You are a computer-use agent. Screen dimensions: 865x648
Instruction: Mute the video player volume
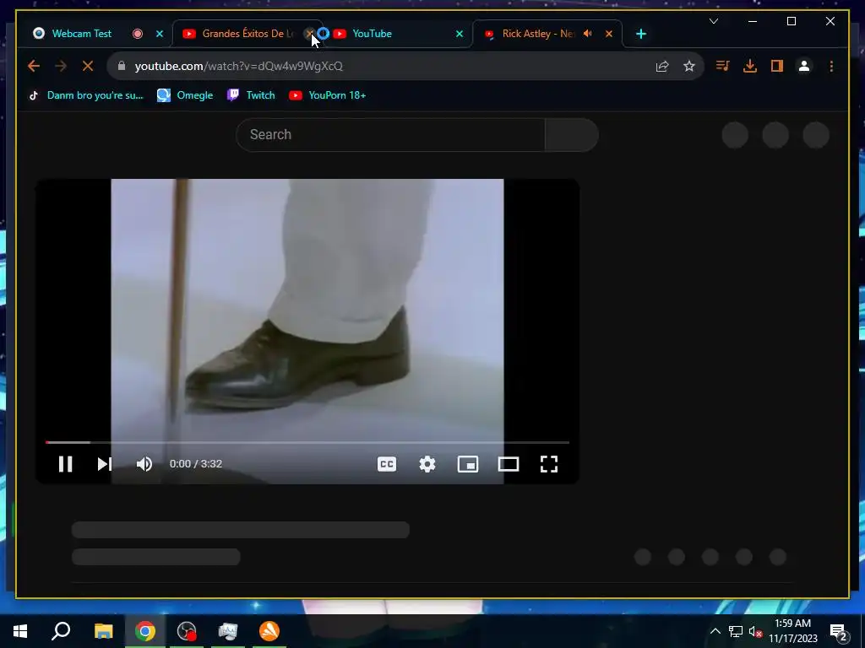pyautogui.click(x=144, y=464)
